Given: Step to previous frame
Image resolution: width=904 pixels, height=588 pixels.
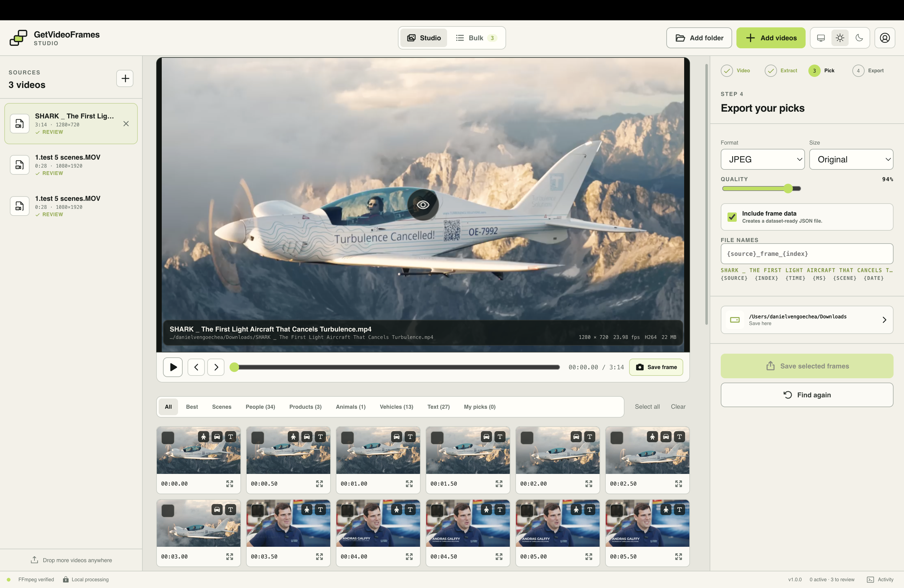Looking at the screenshot, I should [196, 367].
